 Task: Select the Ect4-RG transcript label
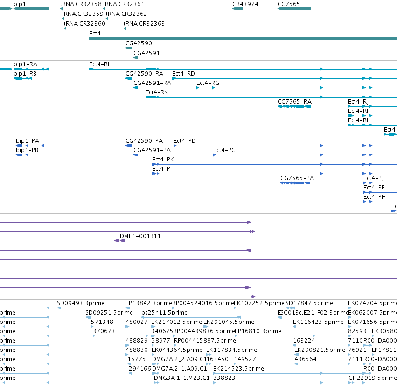click(208, 83)
